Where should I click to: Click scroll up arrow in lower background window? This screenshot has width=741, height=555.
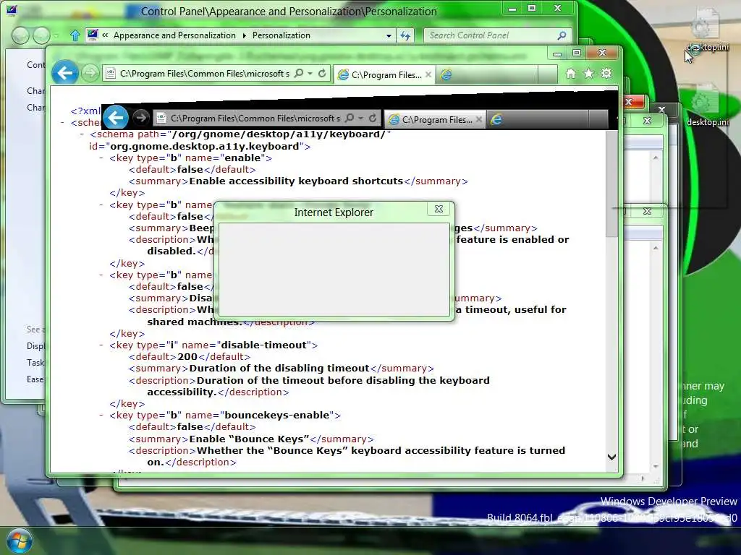656,249
